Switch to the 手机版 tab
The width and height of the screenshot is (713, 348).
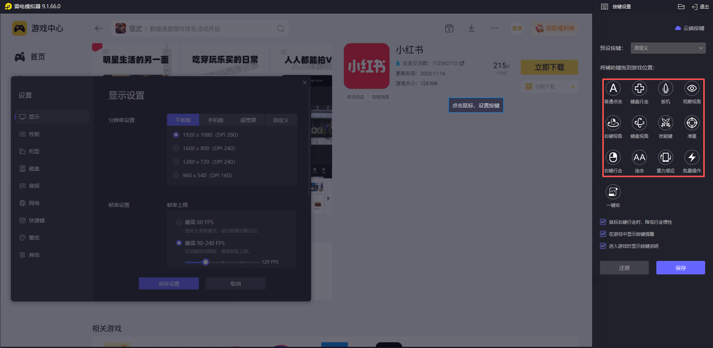tap(216, 120)
